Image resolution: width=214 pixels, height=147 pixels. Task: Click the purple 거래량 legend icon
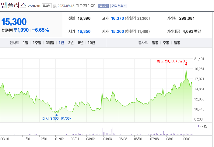tap(198, 126)
